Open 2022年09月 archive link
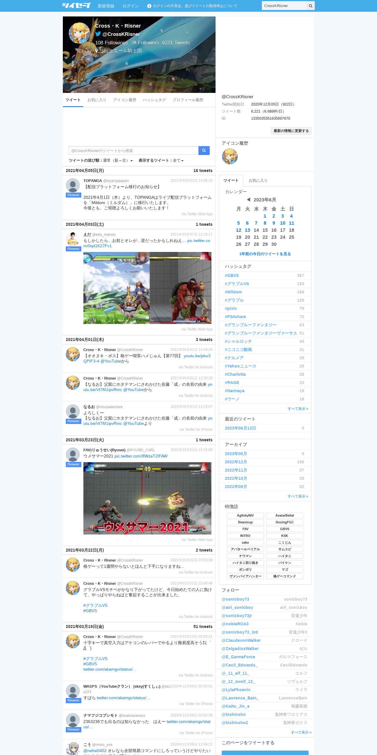Screen dimensions: 377x755 click(236, 487)
